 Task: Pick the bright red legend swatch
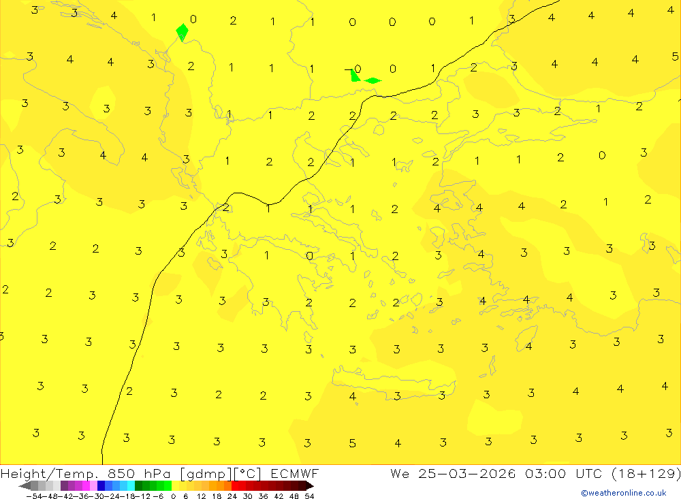[x=235, y=485]
